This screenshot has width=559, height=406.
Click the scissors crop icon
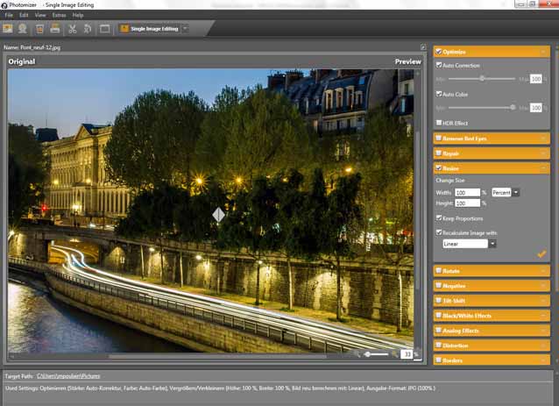click(73, 29)
